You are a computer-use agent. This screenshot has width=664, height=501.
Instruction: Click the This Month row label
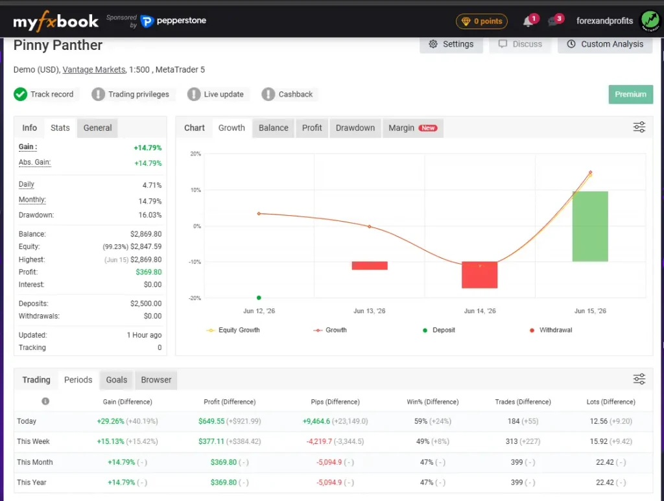click(x=35, y=462)
